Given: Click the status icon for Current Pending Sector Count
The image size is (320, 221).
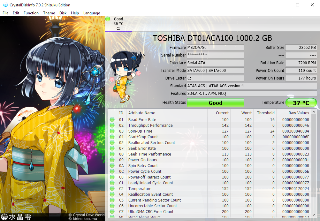Looking at the screenshot, I should [x=112, y=200].
